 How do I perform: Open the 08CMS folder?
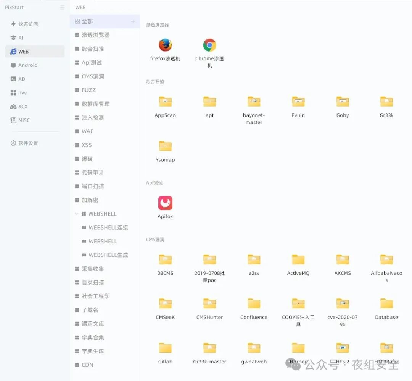[x=165, y=259]
